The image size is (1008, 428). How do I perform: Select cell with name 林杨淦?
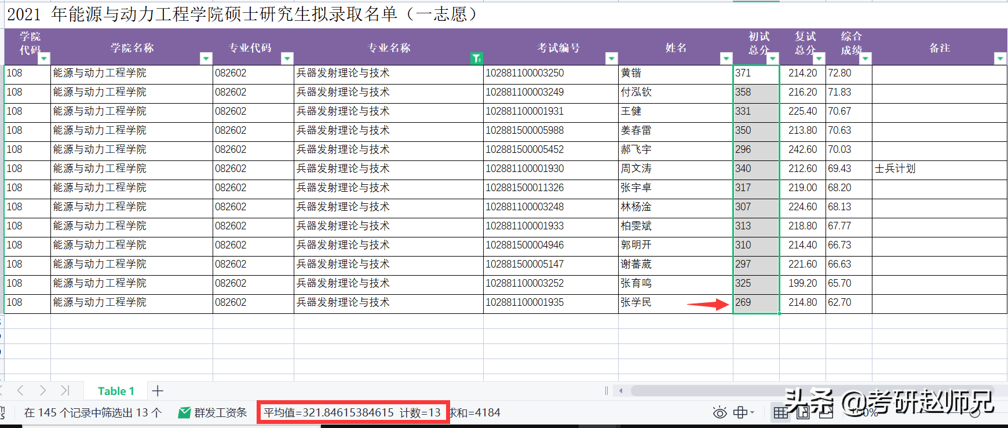pyautogui.click(x=675, y=207)
